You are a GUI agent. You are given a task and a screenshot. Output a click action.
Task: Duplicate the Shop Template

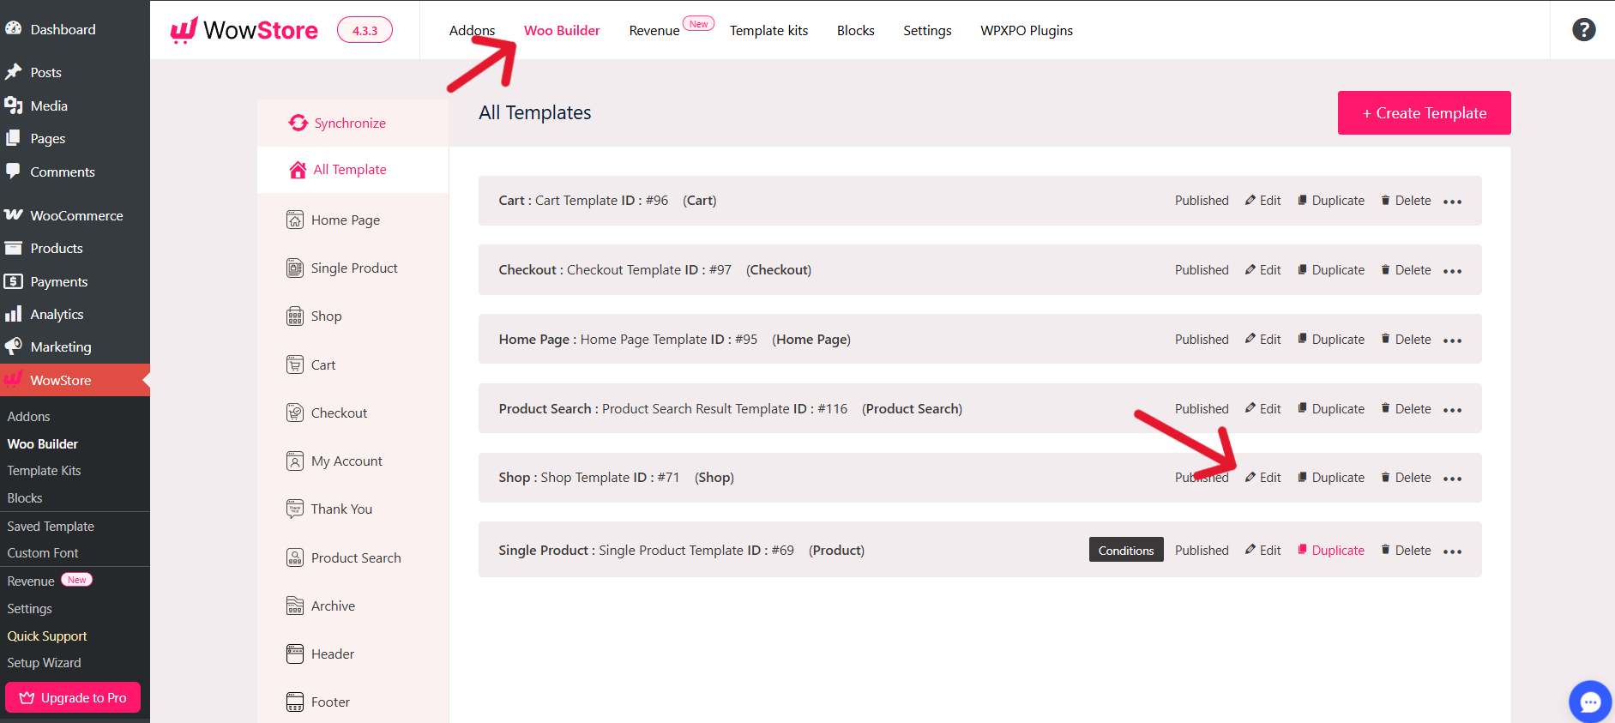(x=1330, y=478)
